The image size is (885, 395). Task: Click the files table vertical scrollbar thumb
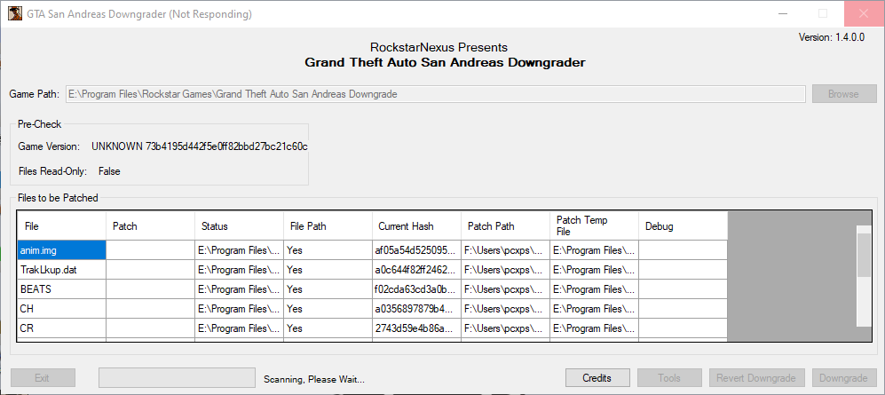[x=864, y=255]
